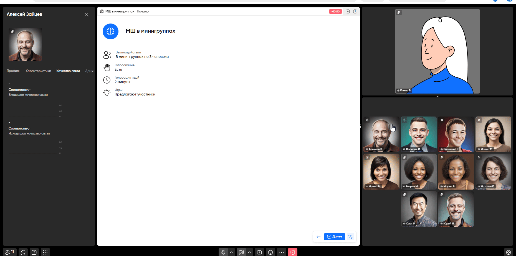Click the raised hand Голосование icon
516x256 pixels.
tap(107, 67)
